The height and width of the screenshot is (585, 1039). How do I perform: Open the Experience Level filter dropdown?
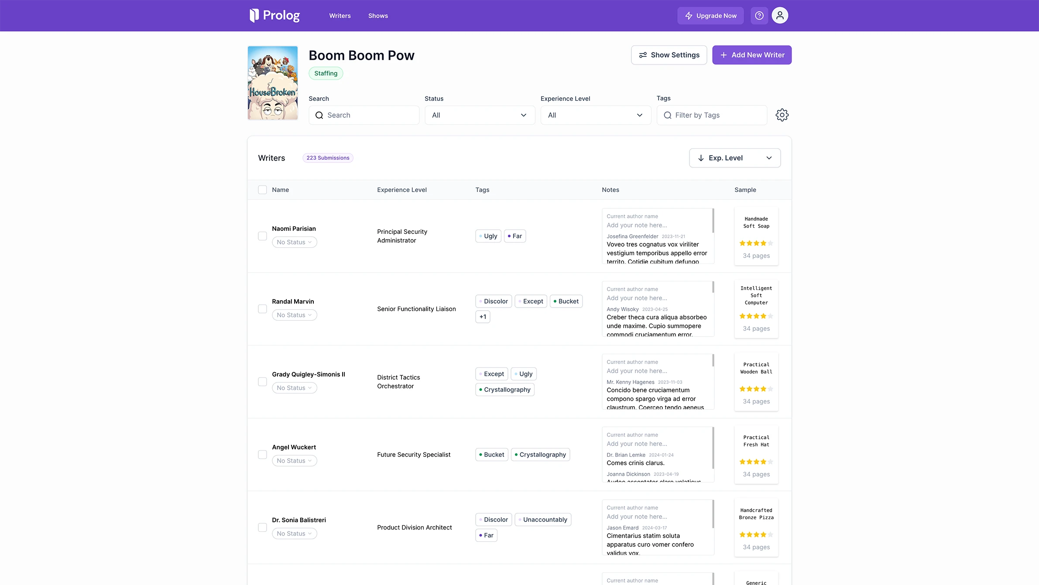pyautogui.click(x=596, y=115)
